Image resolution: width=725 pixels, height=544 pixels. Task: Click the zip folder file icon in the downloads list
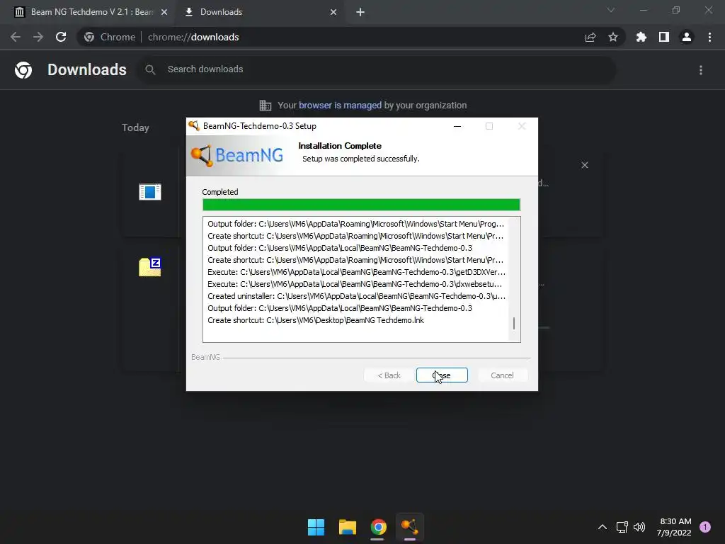point(150,267)
